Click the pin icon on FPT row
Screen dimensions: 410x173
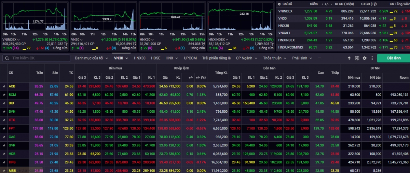[4, 128]
